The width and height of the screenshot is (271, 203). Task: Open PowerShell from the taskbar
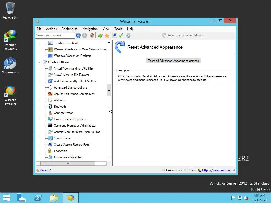tap(38, 198)
